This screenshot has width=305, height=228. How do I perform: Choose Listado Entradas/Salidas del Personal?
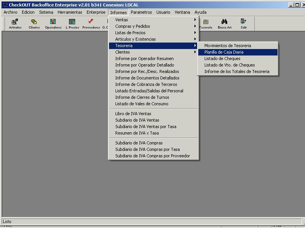pyautogui.click(x=154, y=91)
